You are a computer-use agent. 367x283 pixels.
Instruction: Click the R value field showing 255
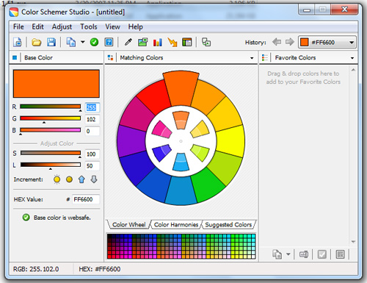pyautogui.click(x=92, y=107)
